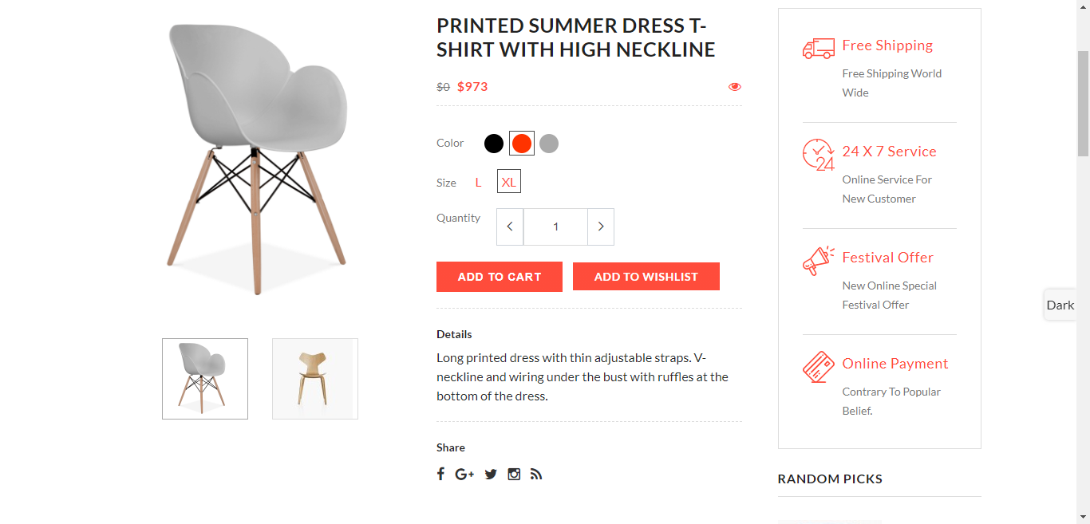View the wooden chair thumbnail

click(x=315, y=379)
